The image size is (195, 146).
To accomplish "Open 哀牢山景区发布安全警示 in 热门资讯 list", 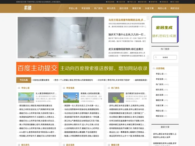I will click(128, 106).
